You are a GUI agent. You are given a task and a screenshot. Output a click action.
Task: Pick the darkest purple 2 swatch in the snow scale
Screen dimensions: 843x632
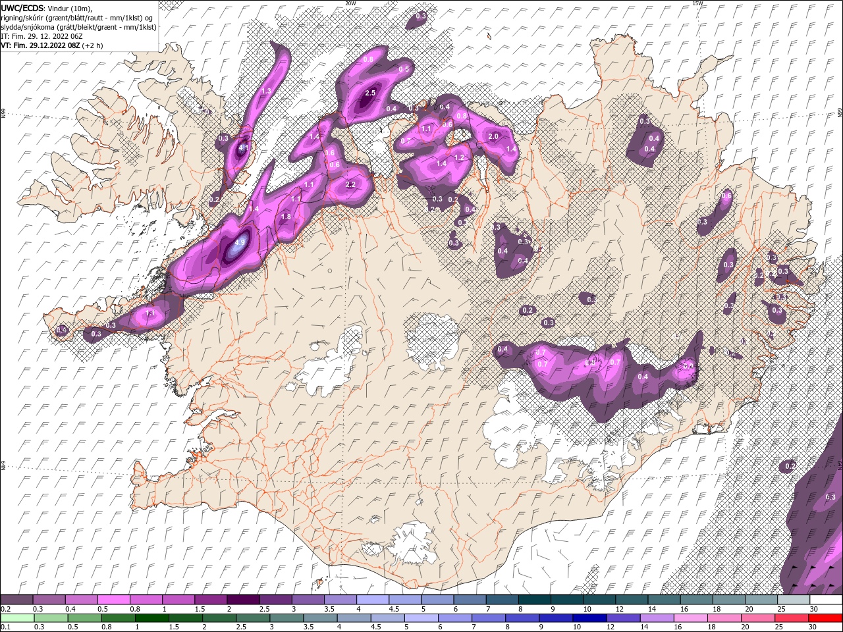tap(243, 600)
